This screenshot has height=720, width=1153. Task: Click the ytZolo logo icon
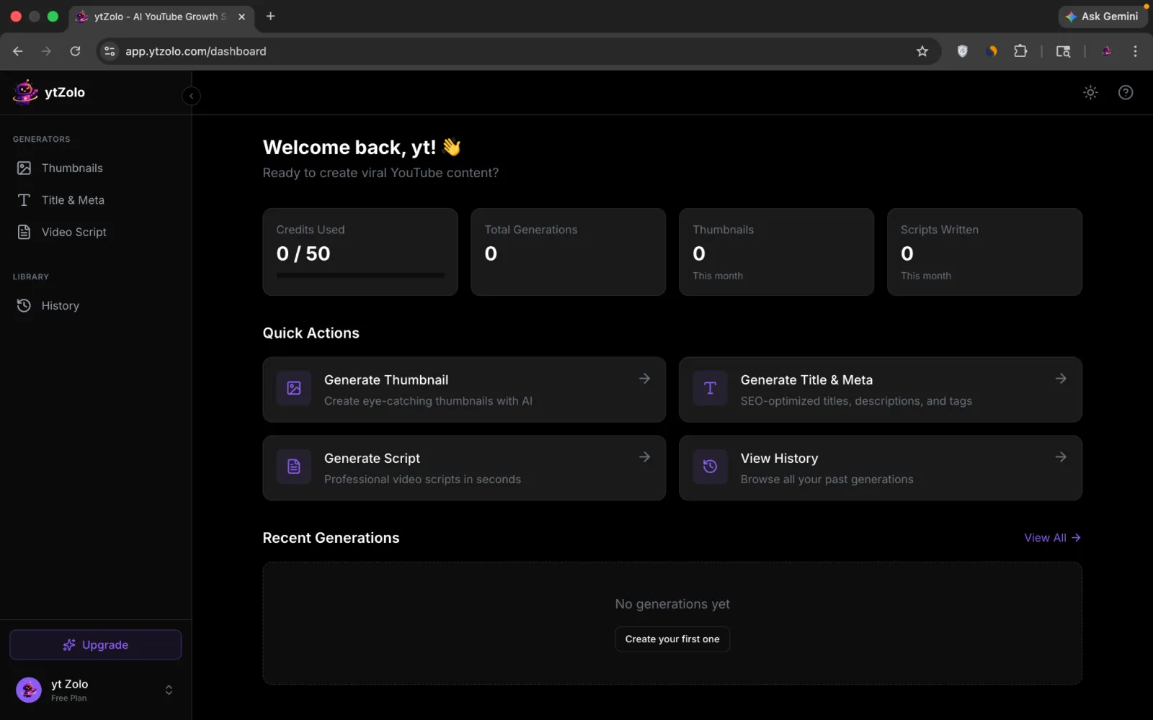tap(25, 92)
